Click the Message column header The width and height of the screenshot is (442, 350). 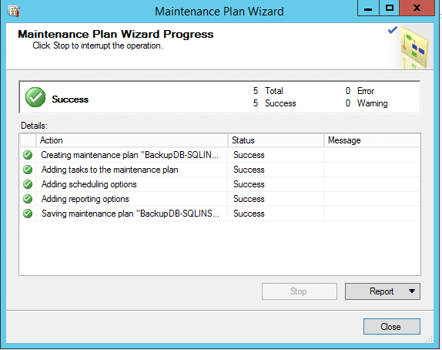pyautogui.click(x=372, y=140)
